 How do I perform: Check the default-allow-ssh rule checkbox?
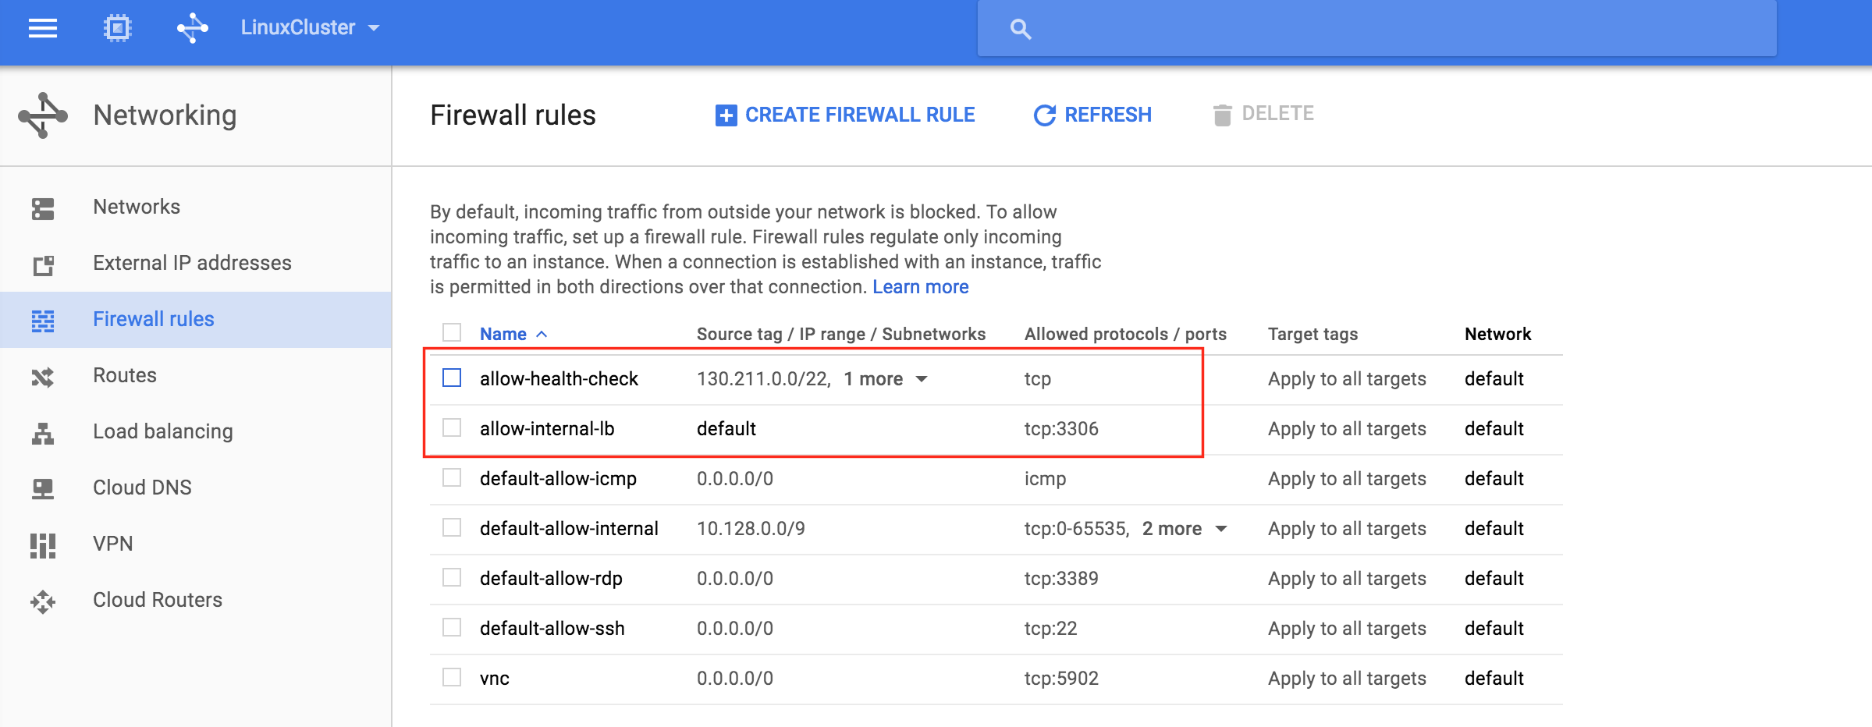pyautogui.click(x=452, y=627)
